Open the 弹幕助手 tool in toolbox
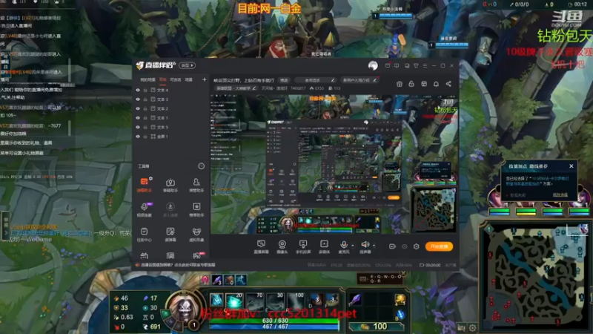The width and height of the screenshot is (593, 334). (144, 185)
